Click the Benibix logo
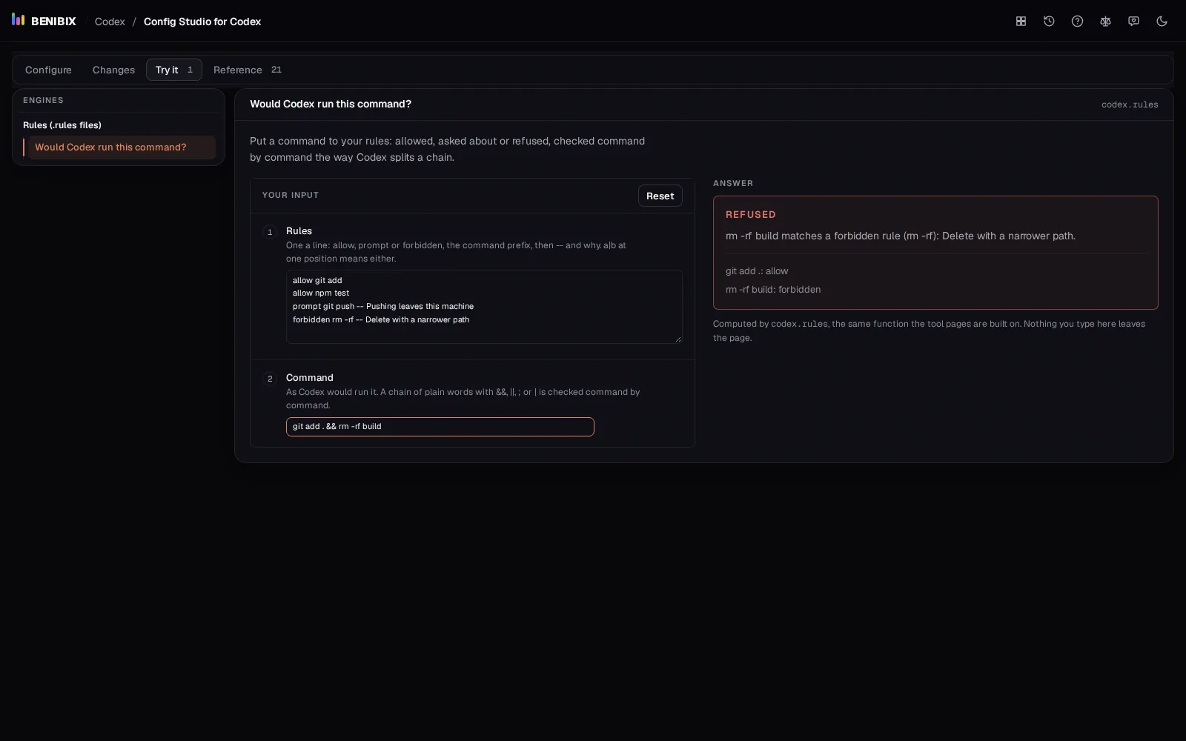1186x741 pixels. pyautogui.click(x=44, y=21)
